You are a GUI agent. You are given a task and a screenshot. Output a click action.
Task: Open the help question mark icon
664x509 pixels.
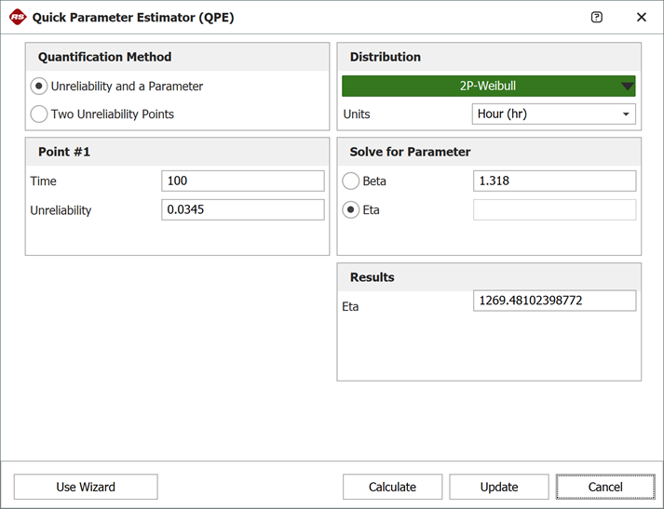(x=597, y=17)
